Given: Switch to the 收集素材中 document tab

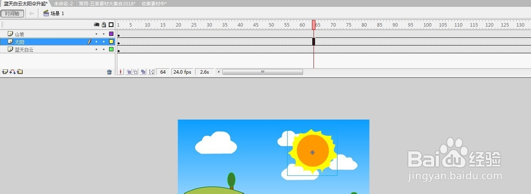Looking at the screenshot, I should coord(154,3).
